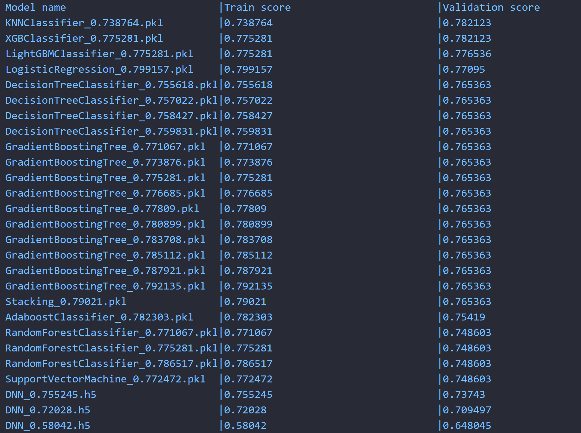Click the Stacking row validation score 0.765363
This screenshot has width=581, height=433.
coord(467,302)
